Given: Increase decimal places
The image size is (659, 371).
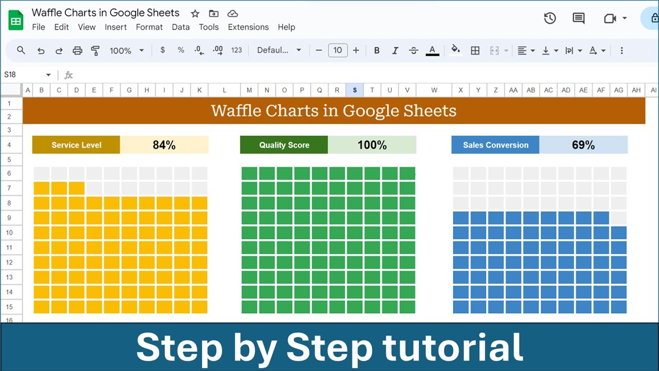Looking at the screenshot, I should tap(218, 50).
